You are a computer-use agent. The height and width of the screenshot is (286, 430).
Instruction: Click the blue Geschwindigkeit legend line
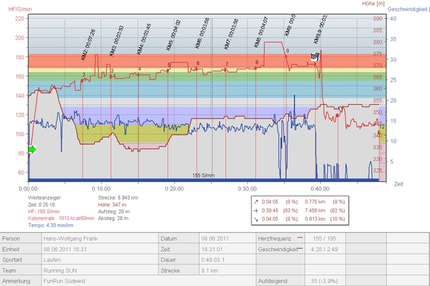pos(300,249)
